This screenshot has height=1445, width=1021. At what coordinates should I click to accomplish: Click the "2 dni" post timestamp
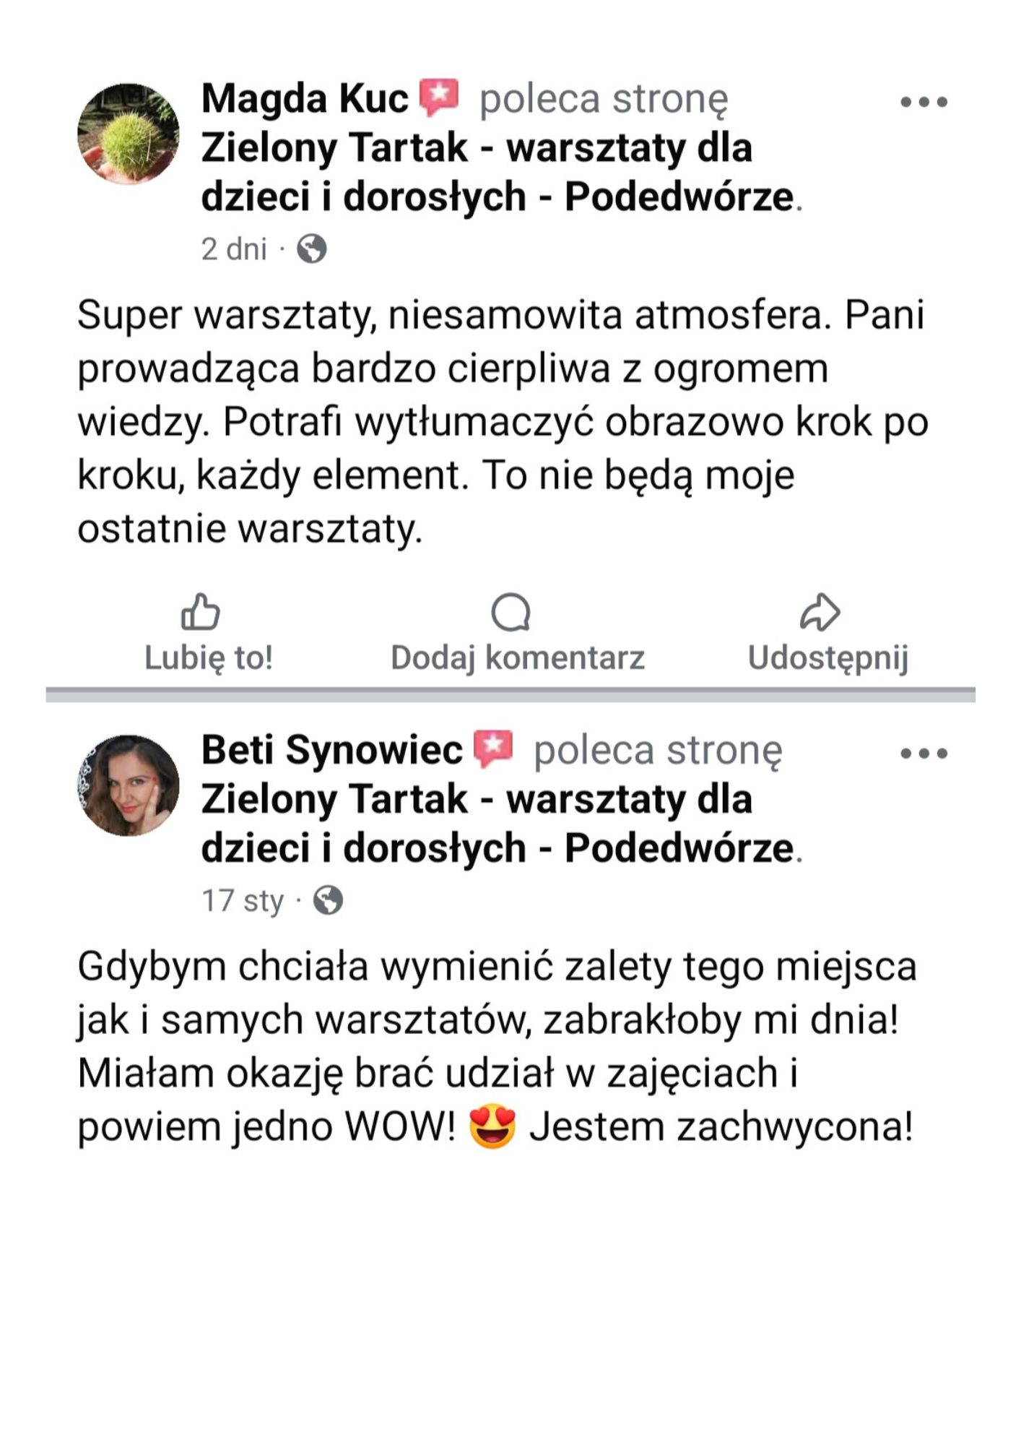pos(234,249)
